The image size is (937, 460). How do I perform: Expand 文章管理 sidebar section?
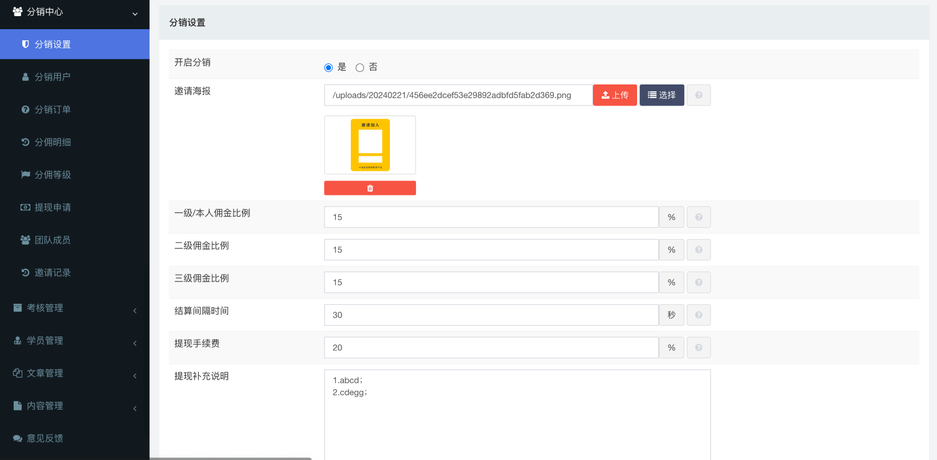coord(75,373)
